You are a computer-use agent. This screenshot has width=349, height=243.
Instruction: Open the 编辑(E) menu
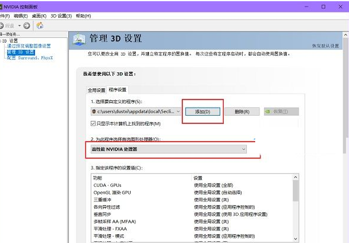pos(21,16)
